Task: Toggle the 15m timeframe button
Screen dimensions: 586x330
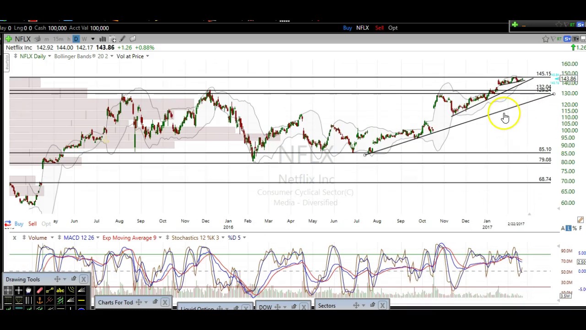Action: [x=58, y=39]
